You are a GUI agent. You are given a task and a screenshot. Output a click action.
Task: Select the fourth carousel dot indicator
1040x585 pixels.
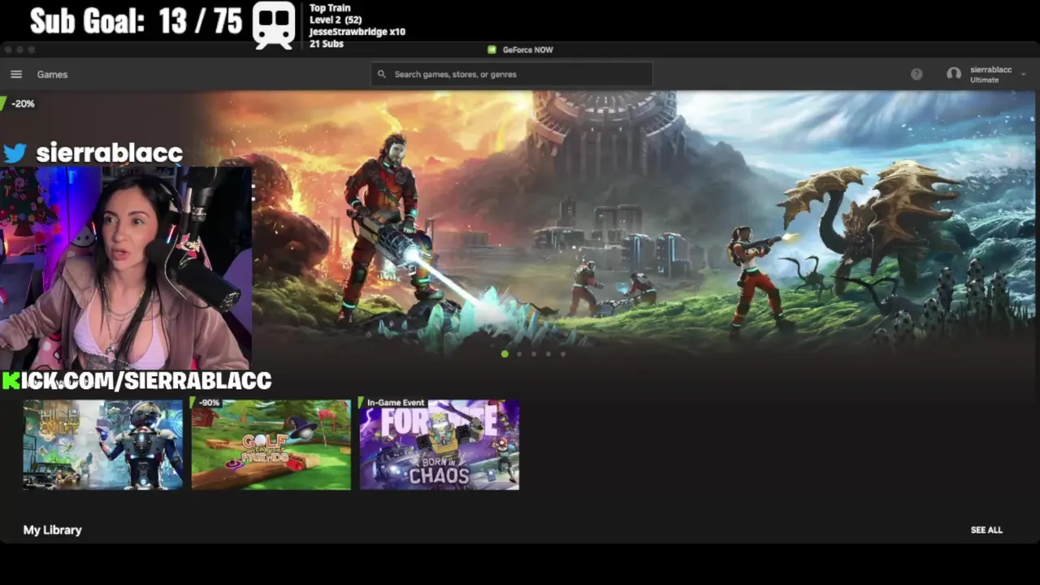(548, 354)
